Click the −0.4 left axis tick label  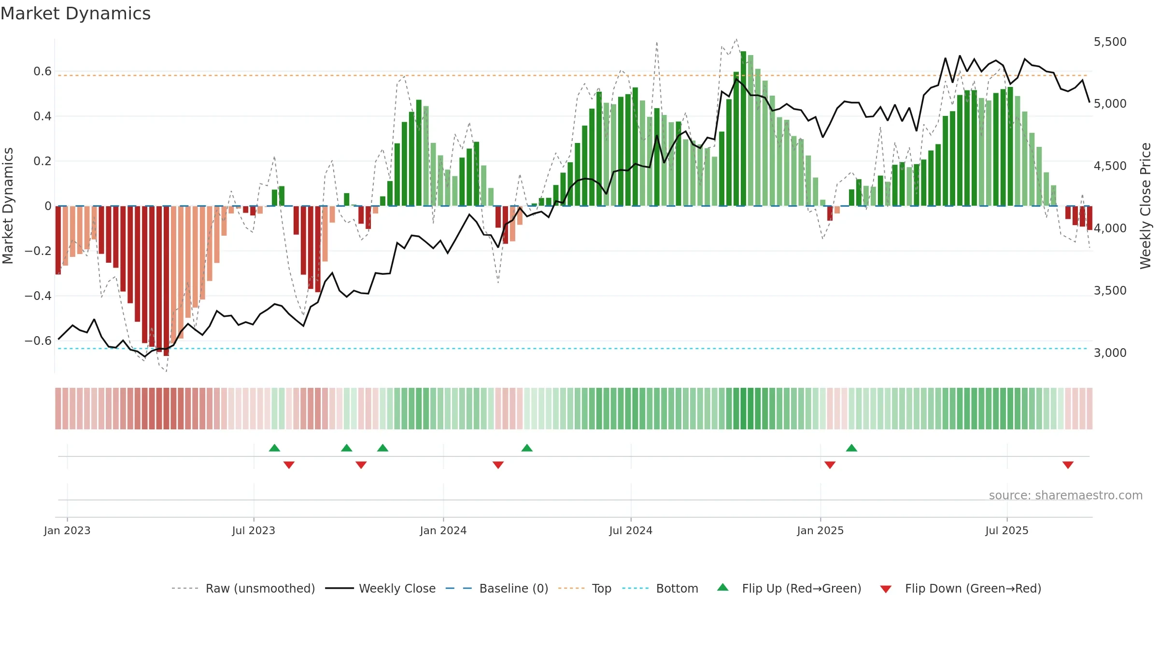(38, 296)
